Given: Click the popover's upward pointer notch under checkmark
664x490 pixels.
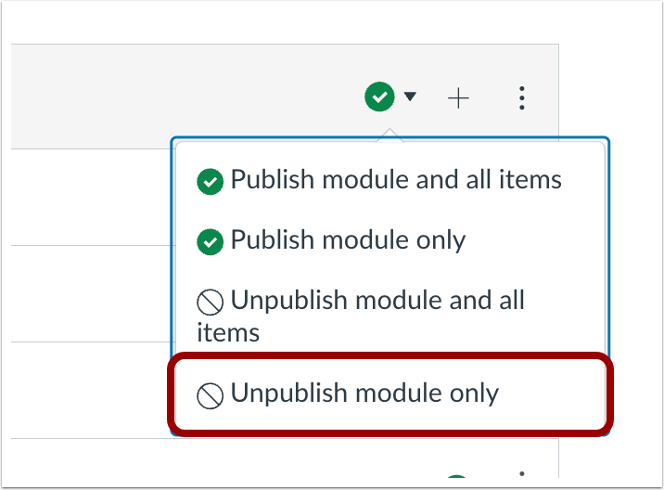Looking at the screenshot, I should (x=390, y=135).
